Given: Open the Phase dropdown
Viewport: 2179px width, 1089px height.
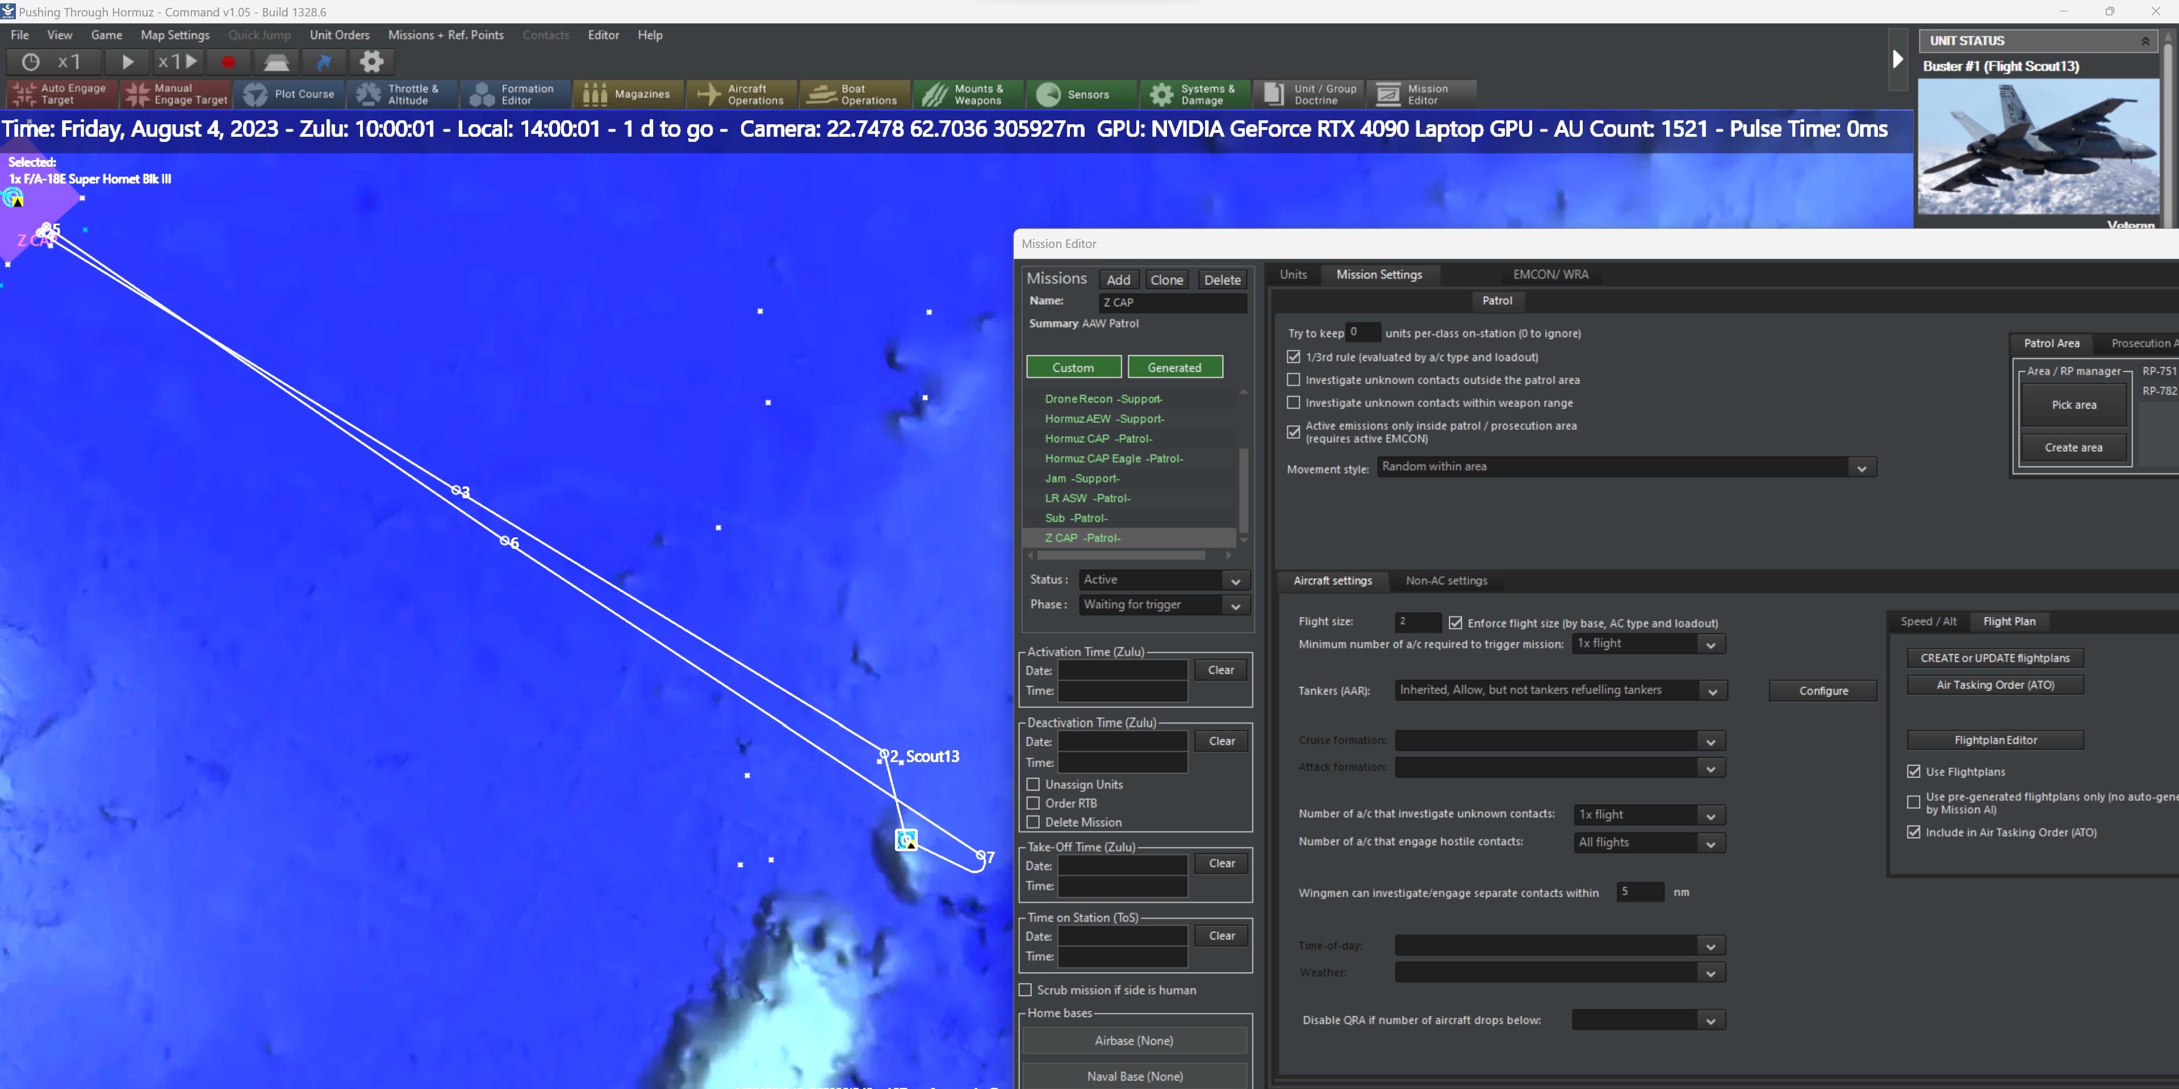Looking at the screenshot, I should point(1164,604).
